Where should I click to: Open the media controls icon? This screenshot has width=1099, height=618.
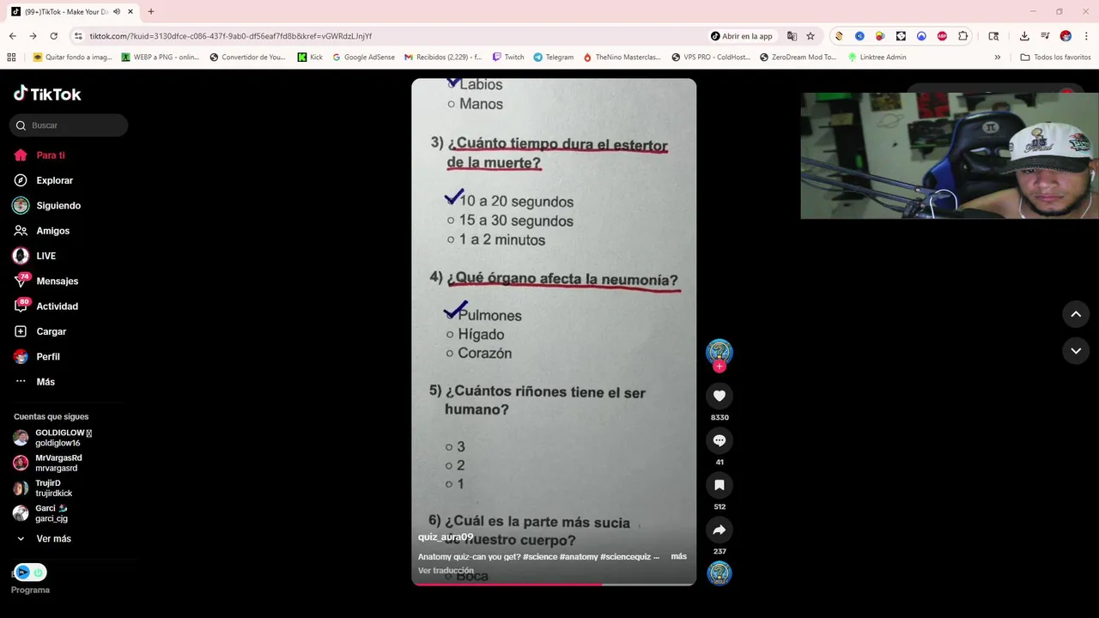coord(1045,36)
